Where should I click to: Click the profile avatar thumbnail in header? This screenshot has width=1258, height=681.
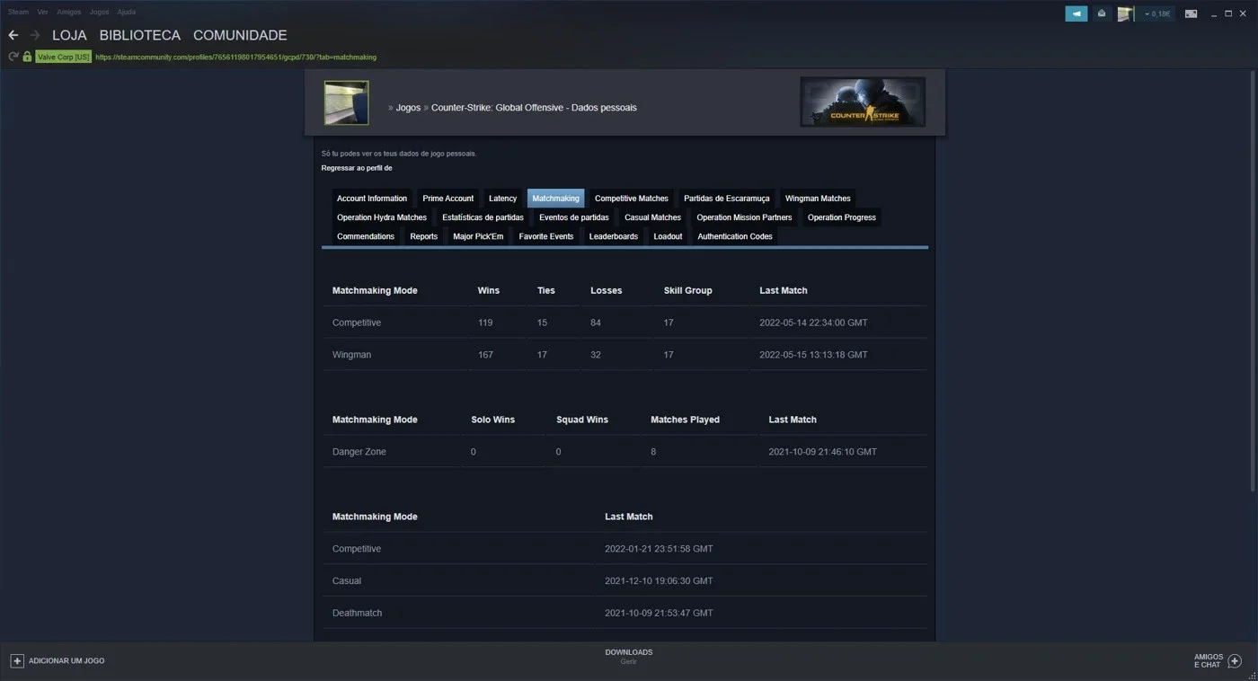(346, 102)
